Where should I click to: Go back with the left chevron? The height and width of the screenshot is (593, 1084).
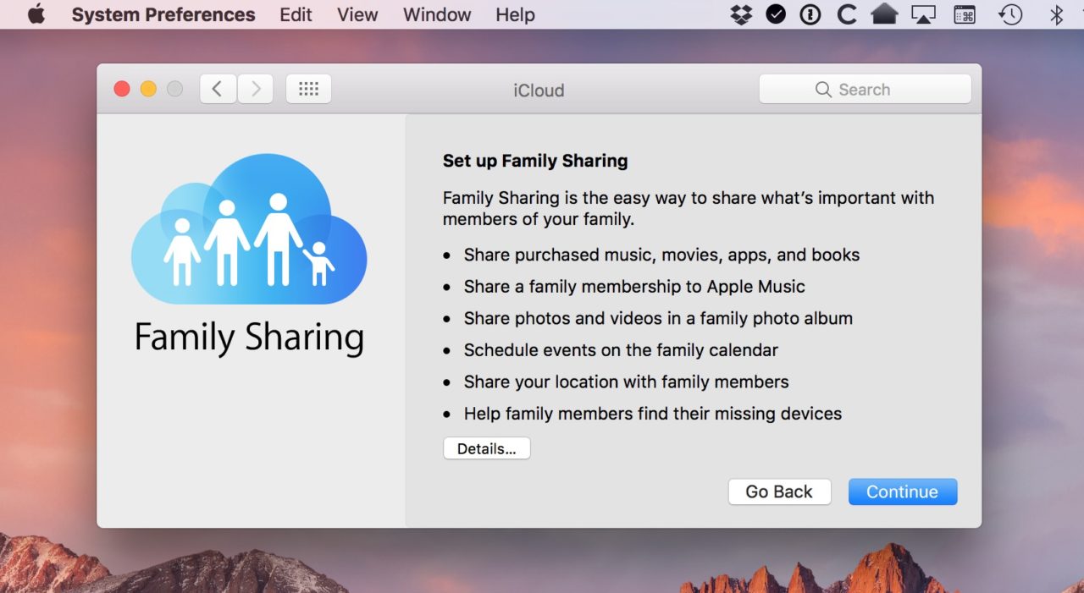[x=218, y=89]
